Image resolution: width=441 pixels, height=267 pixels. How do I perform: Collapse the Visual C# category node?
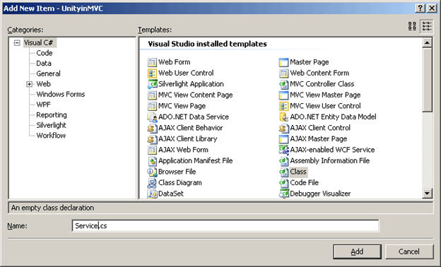tap(17, 43)
